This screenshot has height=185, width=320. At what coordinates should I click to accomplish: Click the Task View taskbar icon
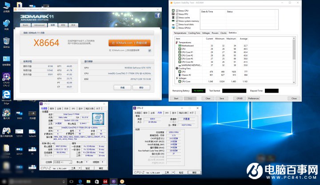(71, 181)
